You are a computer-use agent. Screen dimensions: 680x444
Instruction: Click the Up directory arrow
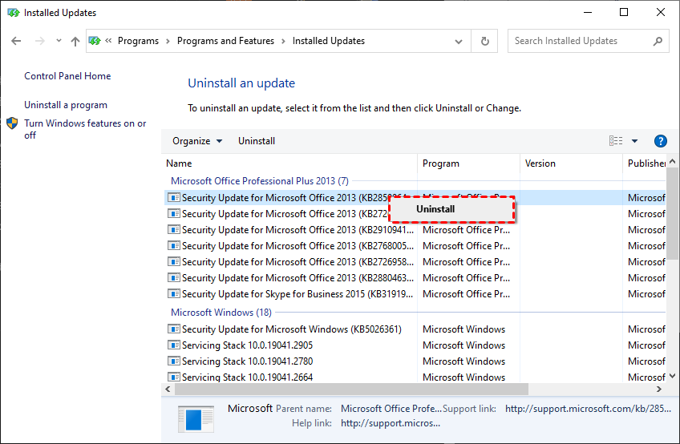(x=75, y=41)
